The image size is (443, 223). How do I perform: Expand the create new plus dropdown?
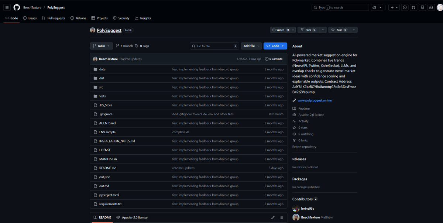point(394,7)
